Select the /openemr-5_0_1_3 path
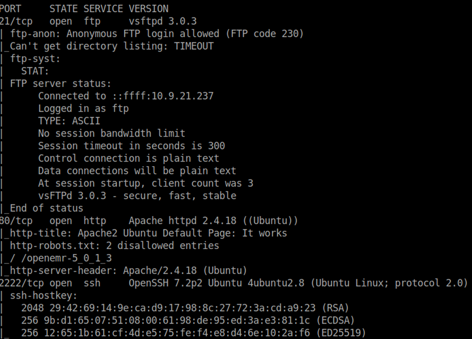The width and height of the screenshot is (472, 339). pyautogui.click(x=66, y=258)
